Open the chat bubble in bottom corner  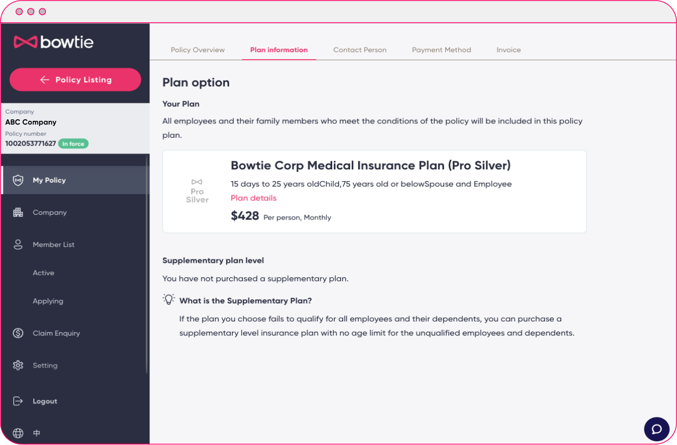point(656,429)
